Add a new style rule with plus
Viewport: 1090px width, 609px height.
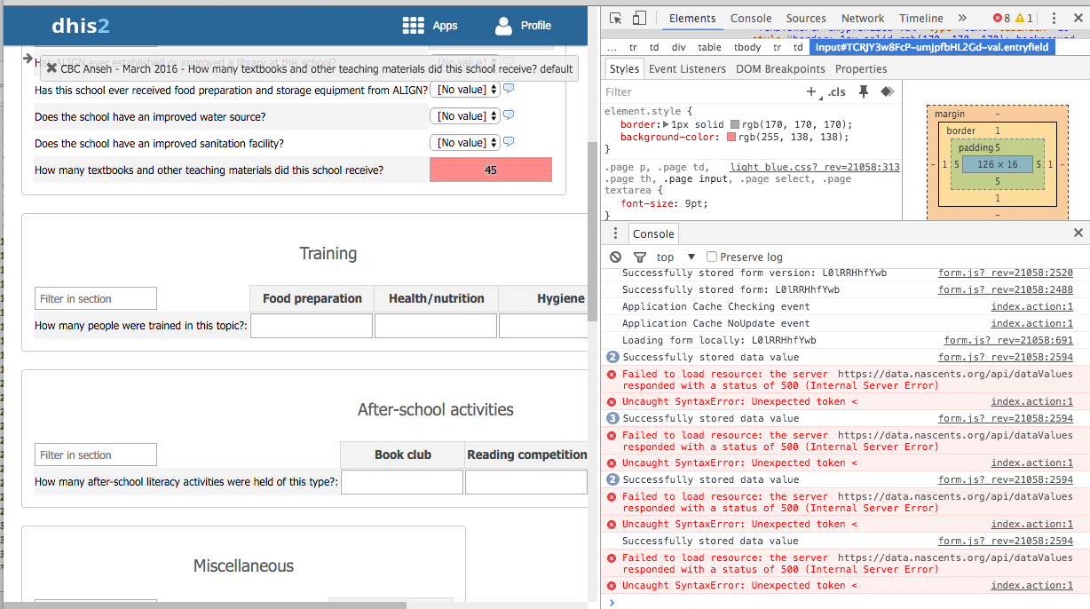(x=810, y=91)
